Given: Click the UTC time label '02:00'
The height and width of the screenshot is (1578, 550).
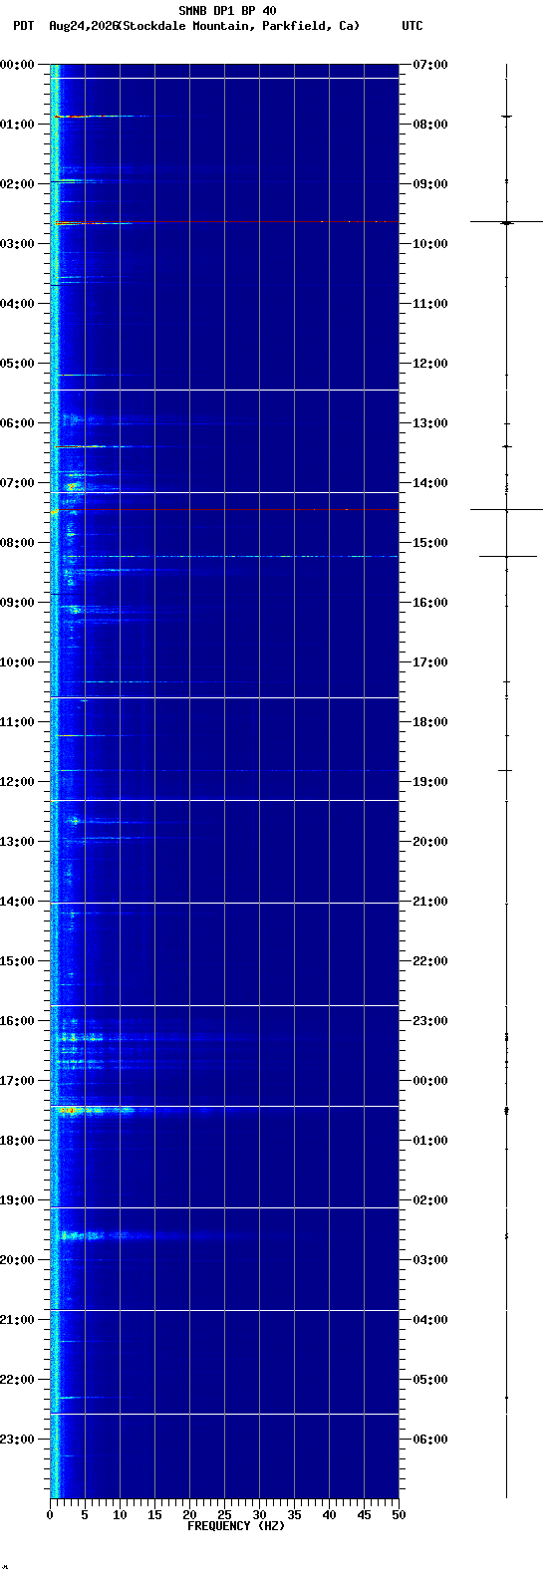Looking at the screenshot, I should tap(430, 1200).
